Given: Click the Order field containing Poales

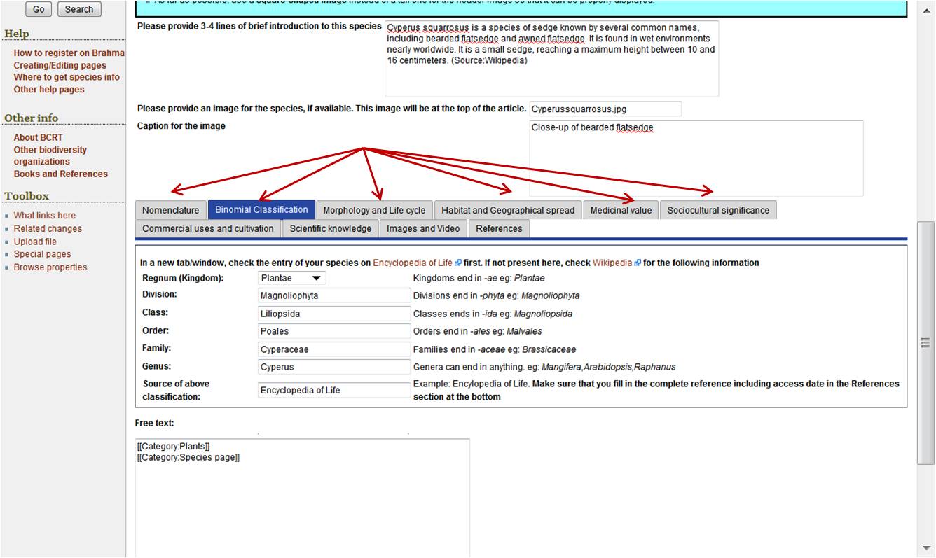Looking at the screenshot, I should click(x=334, y=331).
